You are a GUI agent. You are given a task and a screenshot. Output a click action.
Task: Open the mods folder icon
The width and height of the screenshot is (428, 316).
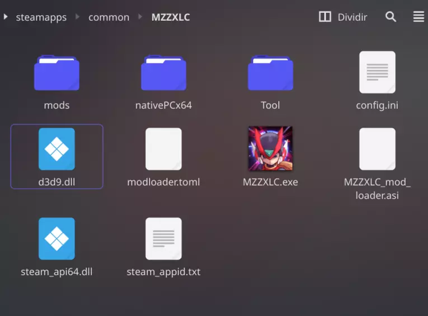57,73
